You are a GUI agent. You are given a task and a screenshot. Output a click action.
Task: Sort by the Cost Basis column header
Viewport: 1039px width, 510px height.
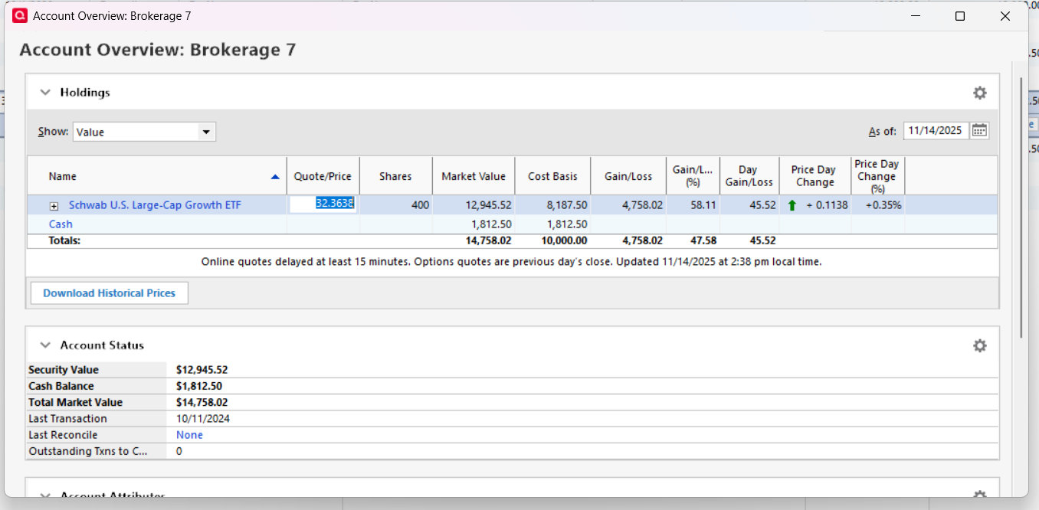552,177
